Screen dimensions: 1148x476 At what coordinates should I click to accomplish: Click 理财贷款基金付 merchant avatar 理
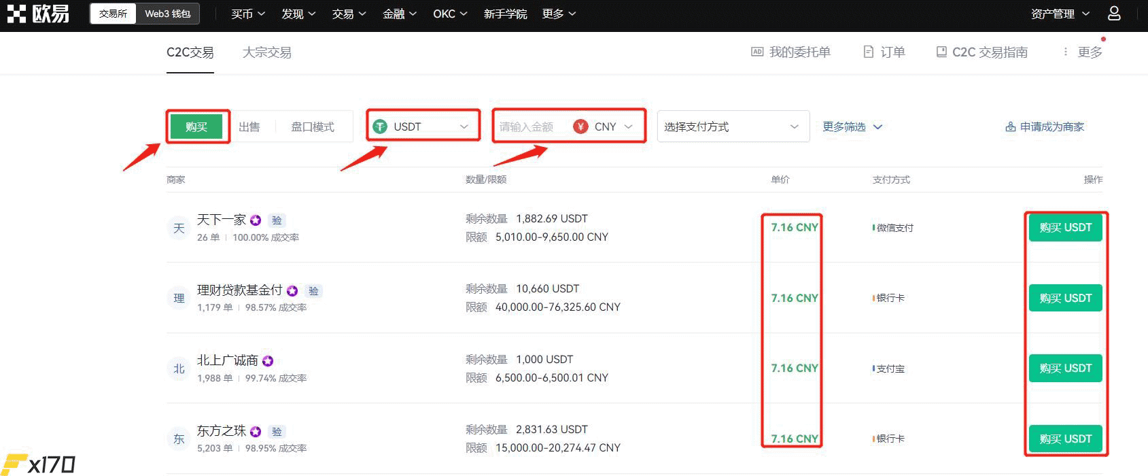pyautogui.click(x=178, y=298)
